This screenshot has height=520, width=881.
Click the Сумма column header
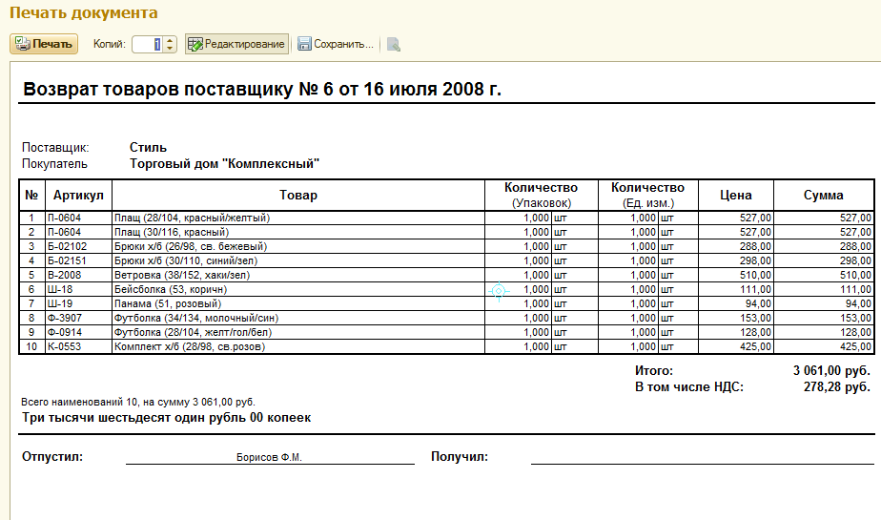823,195
